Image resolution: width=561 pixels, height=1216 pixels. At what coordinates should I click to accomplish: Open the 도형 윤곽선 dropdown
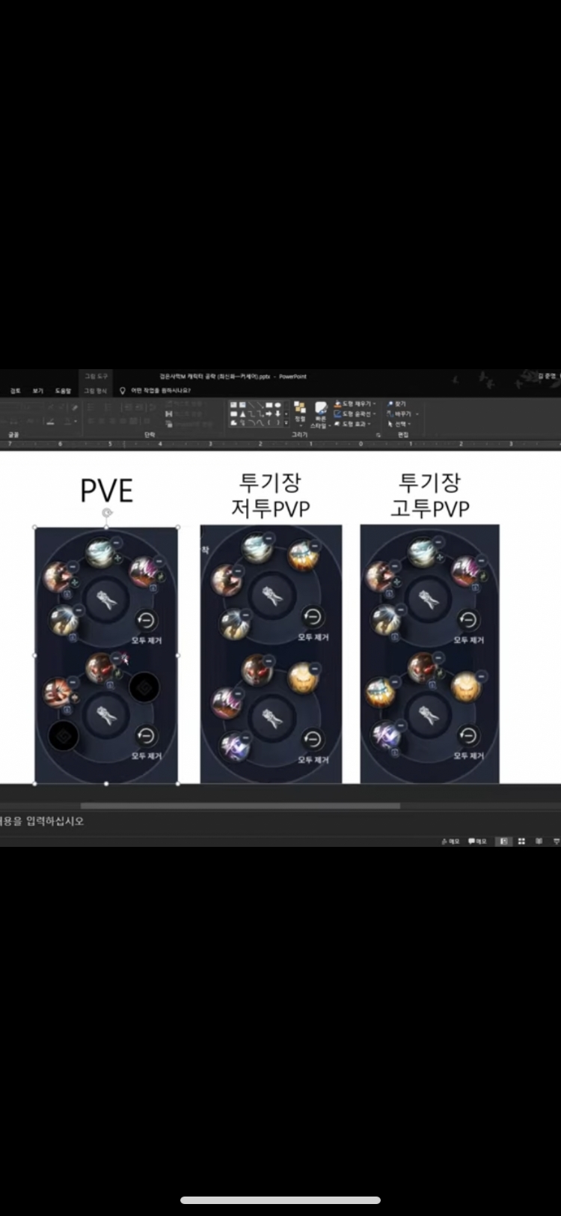(x=355, y=413)
